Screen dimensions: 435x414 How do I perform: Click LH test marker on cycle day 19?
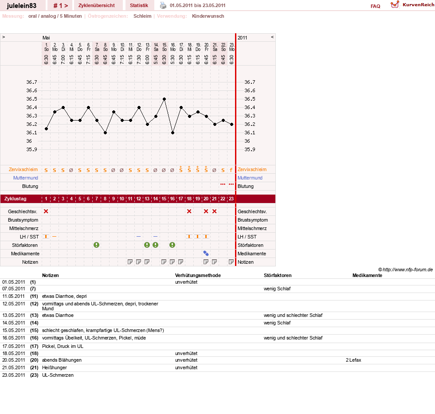[x=197, y=236]
